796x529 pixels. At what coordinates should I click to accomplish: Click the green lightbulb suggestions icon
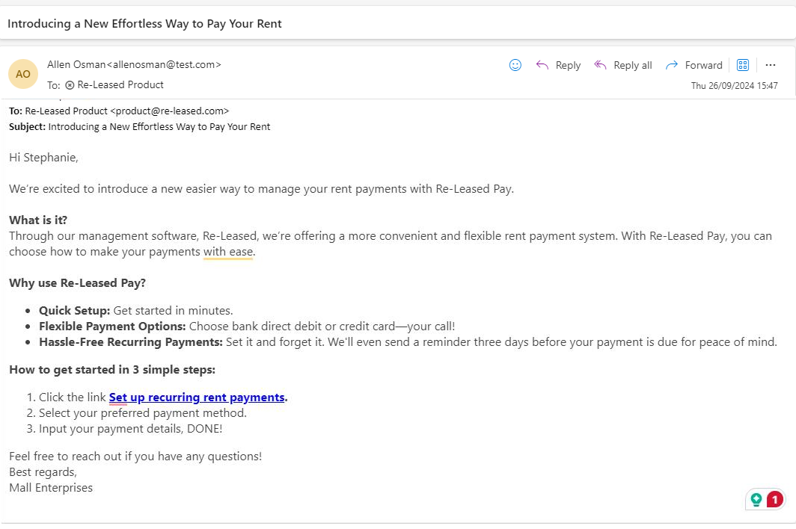756,499
